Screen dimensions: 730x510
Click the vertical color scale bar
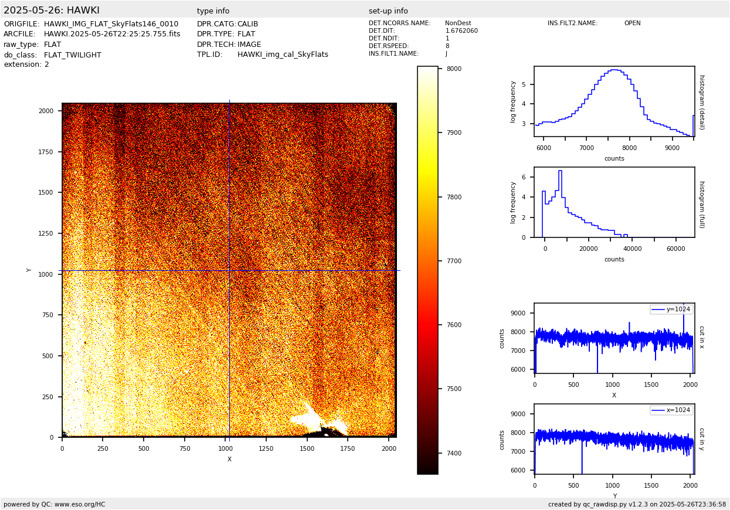[x=427, y=270]
